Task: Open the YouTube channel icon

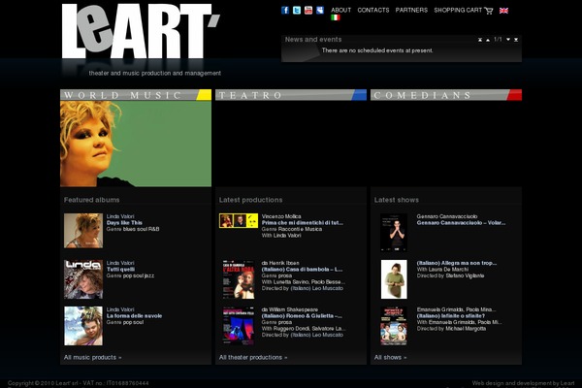Action: (308, 10)
